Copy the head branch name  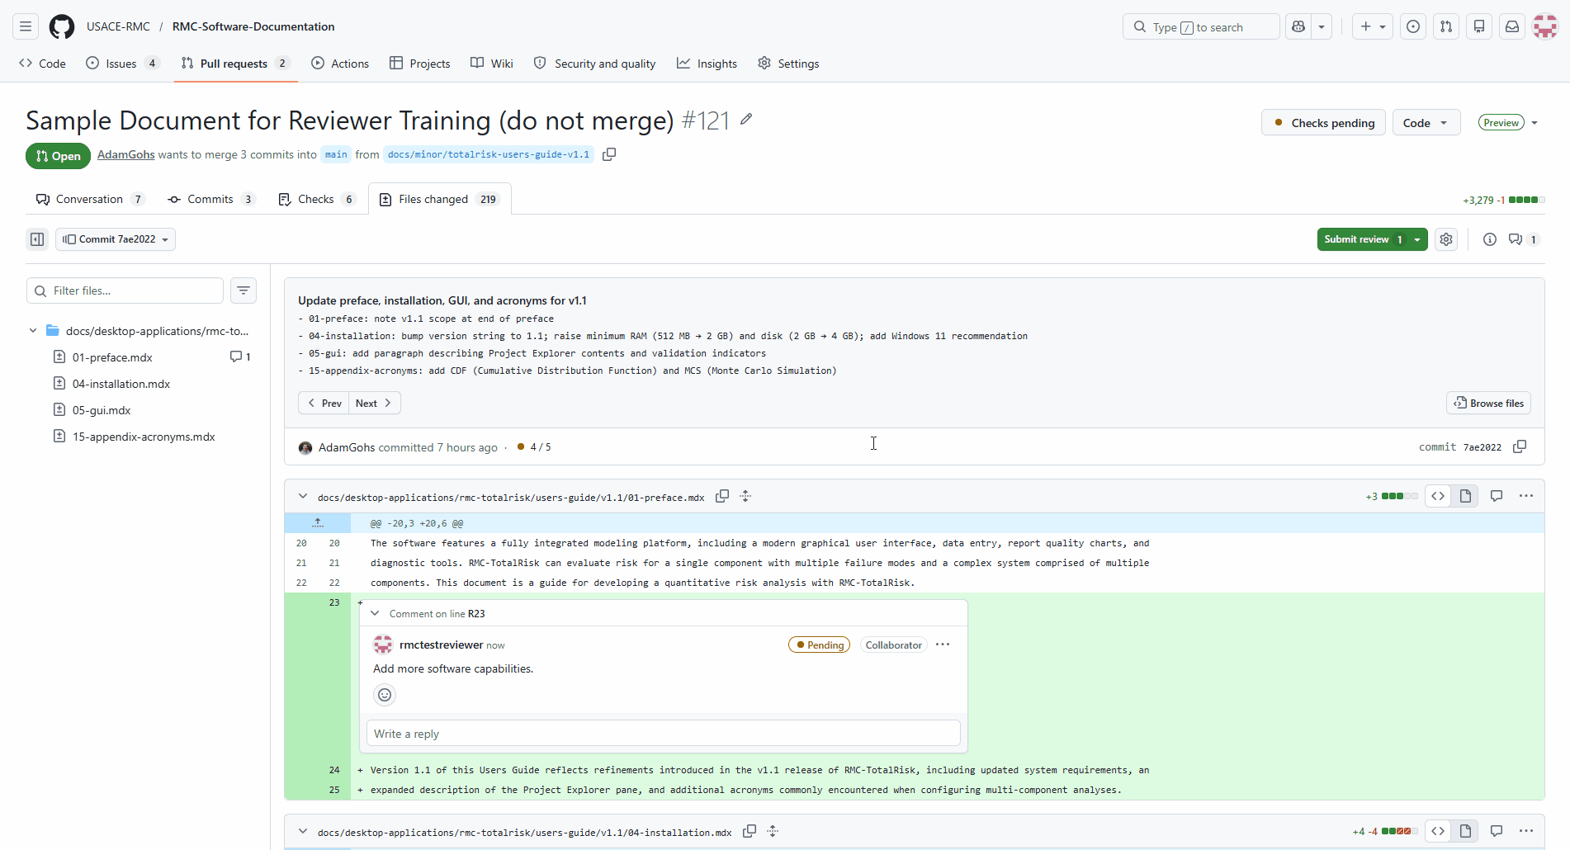coord(609,154)
